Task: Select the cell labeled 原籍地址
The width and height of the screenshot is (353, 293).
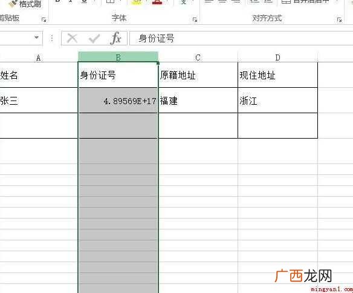Action: (x=198, y=75)
